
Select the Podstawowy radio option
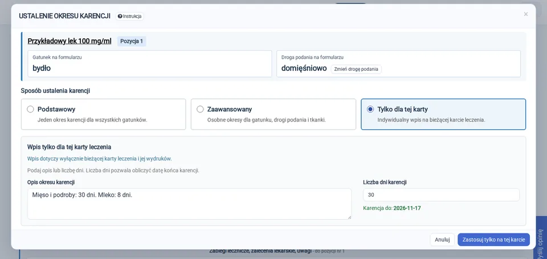click(30, 110)
